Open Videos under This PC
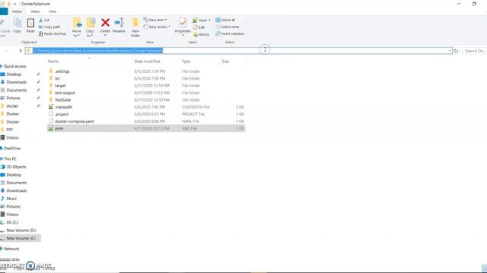 coord(12,214)
